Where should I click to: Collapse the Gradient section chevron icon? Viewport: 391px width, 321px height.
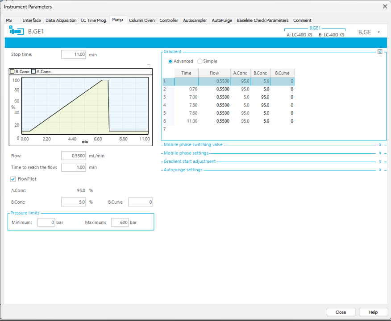(380, 52)
